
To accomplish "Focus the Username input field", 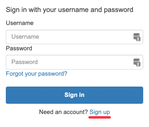I will (x=74, y=37).
